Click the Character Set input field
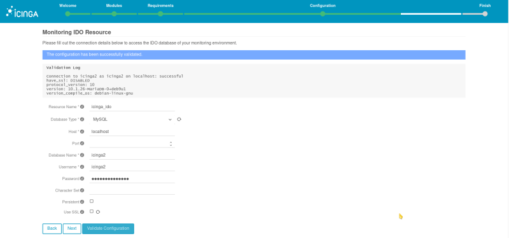 pos(132,190)
